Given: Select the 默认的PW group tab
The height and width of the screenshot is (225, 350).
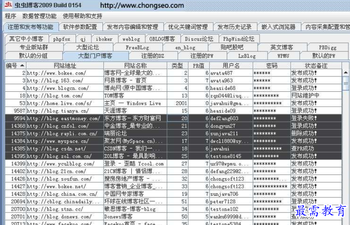Looking at the screenshot, I should point(324,56).
